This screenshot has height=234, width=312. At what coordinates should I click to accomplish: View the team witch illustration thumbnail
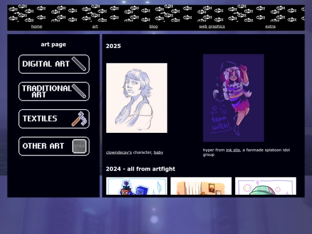pyautogui.click(x=233, y=98)
